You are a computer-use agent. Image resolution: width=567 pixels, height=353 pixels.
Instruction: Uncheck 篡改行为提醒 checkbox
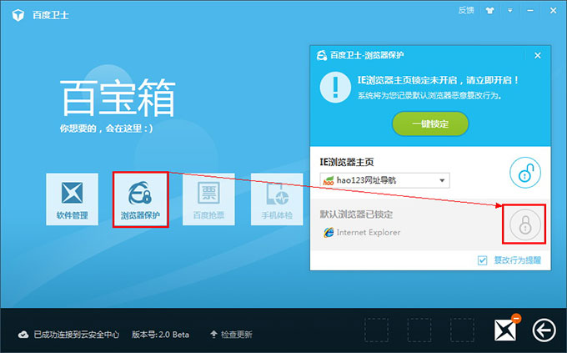[483, 260]
